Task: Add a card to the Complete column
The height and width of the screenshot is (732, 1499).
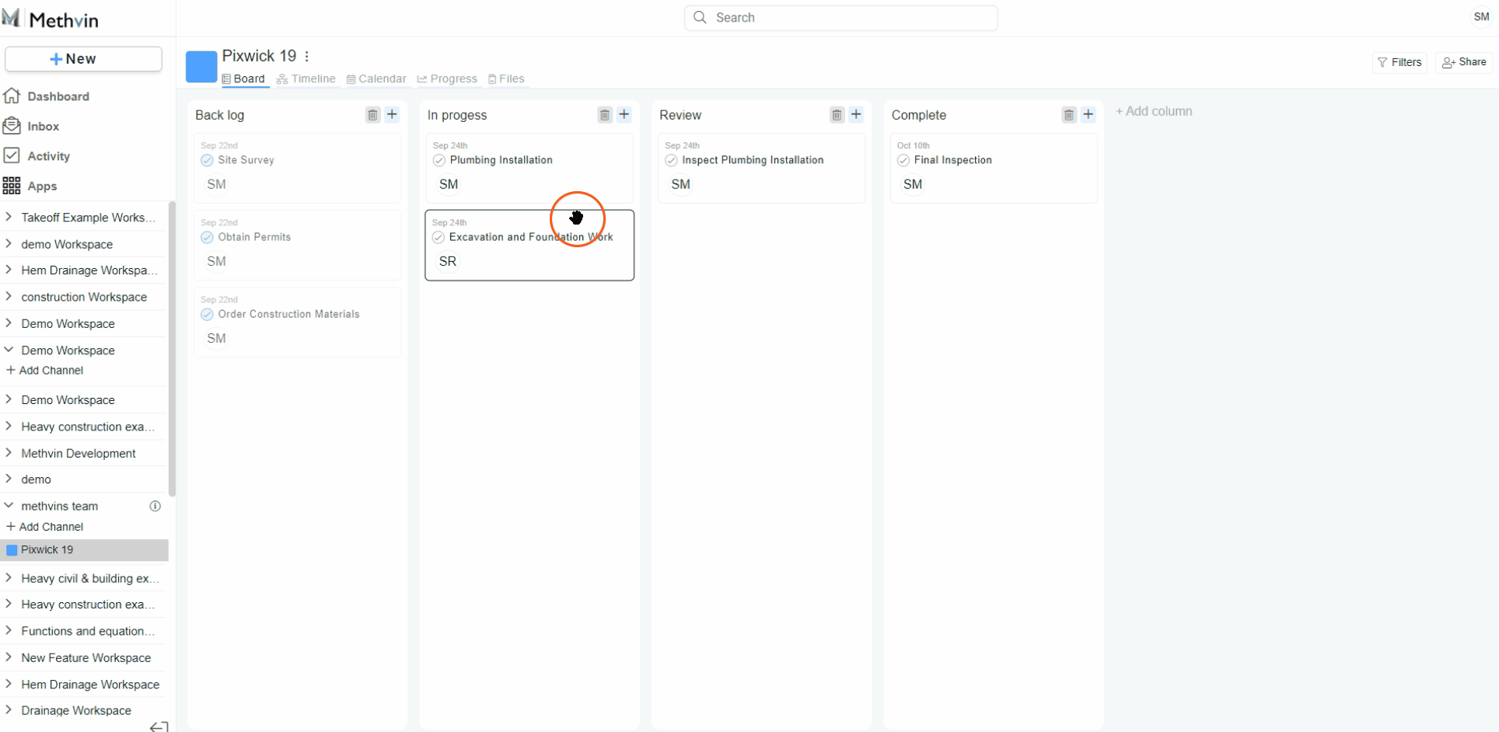Action: (x=1088, y=115)
